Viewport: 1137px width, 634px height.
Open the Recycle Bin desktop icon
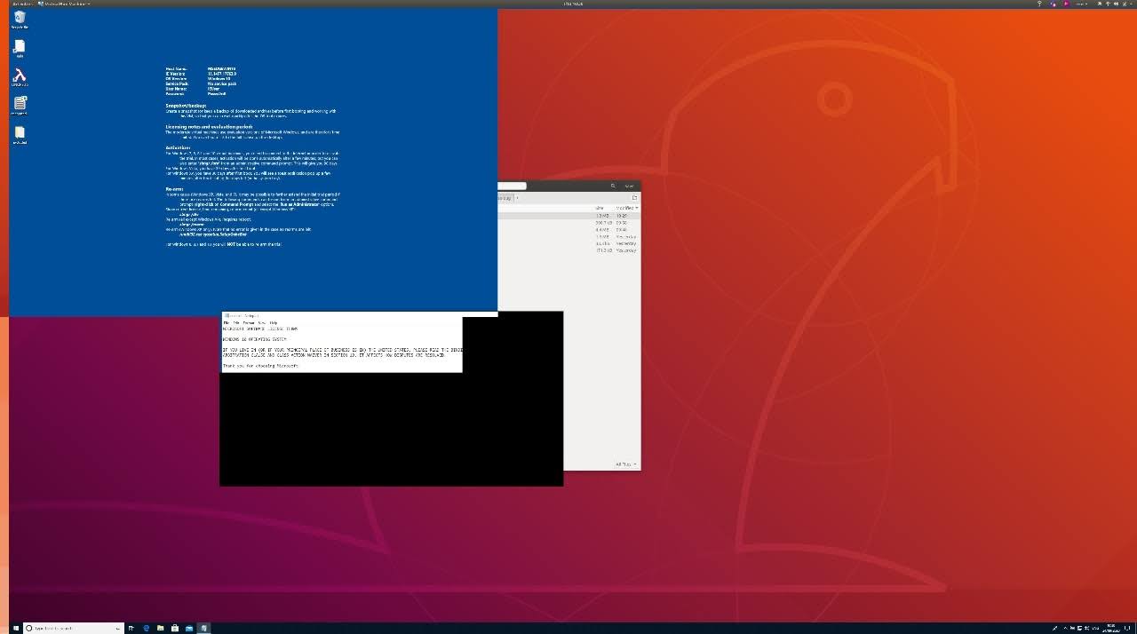(20, 19)
